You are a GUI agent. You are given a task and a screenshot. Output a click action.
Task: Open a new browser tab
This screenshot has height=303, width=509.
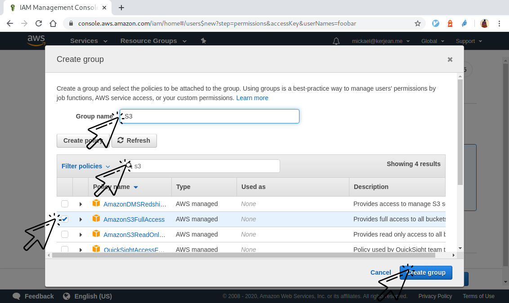pos(121,8)
